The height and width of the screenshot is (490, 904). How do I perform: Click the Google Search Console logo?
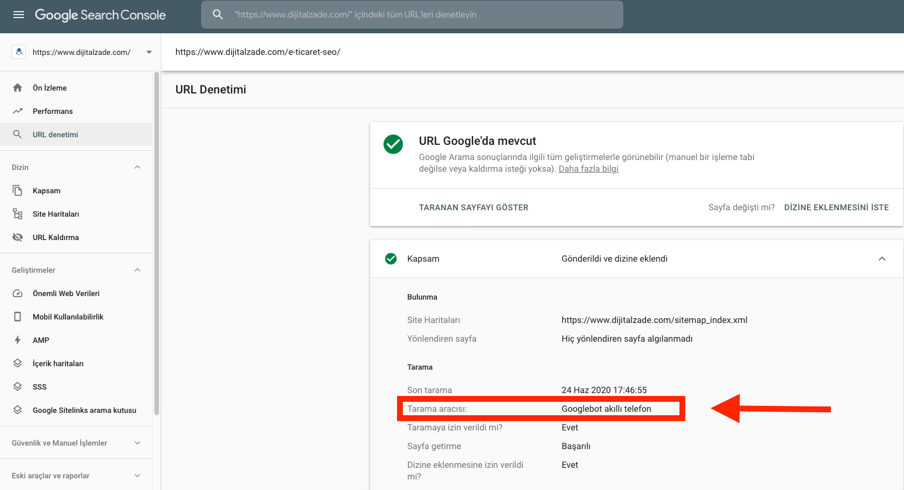[x=101, y=15]
